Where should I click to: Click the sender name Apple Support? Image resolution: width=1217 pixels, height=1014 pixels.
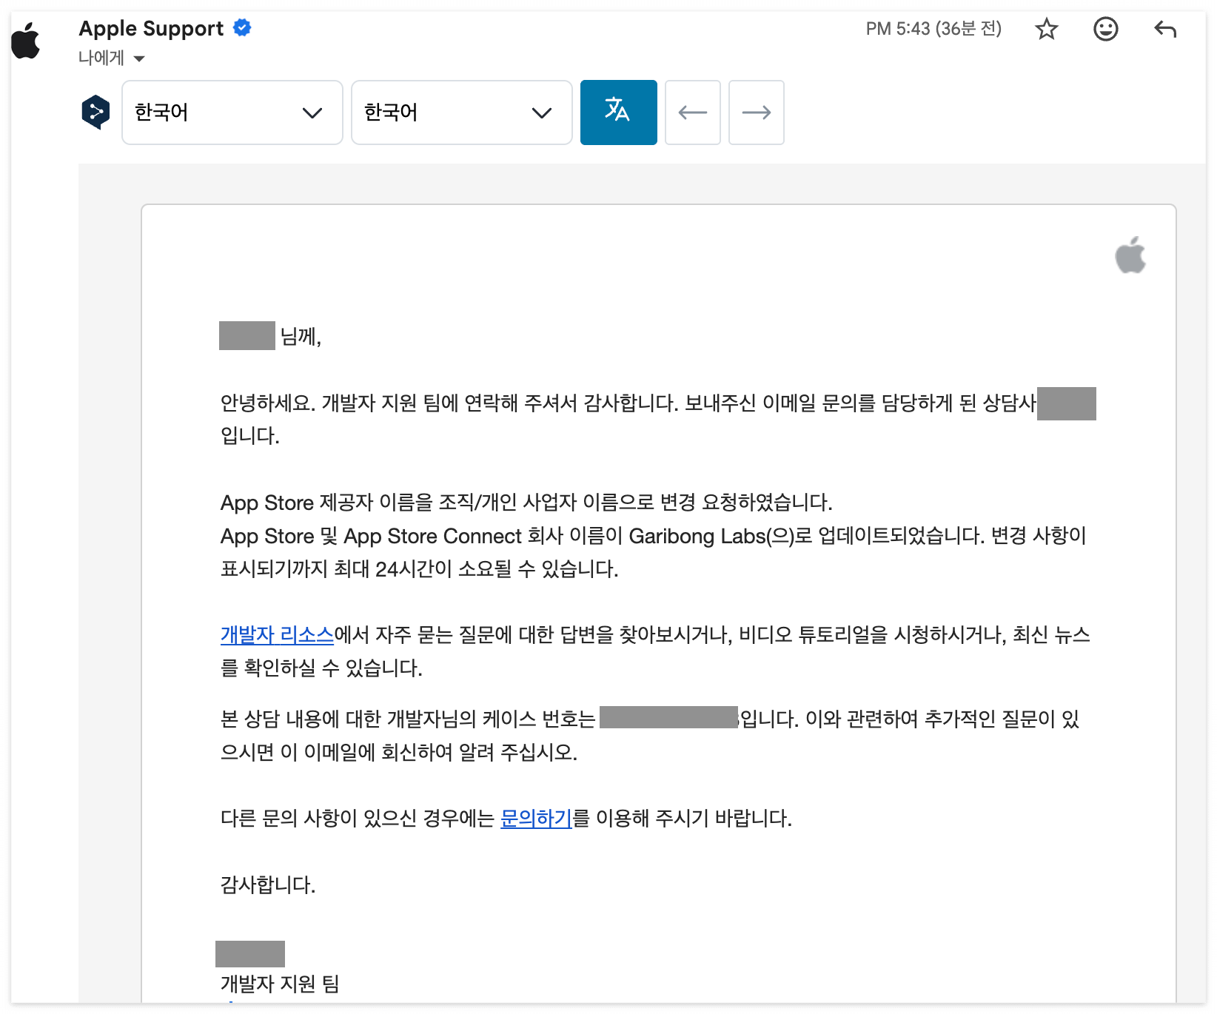(x=151, y=29)
